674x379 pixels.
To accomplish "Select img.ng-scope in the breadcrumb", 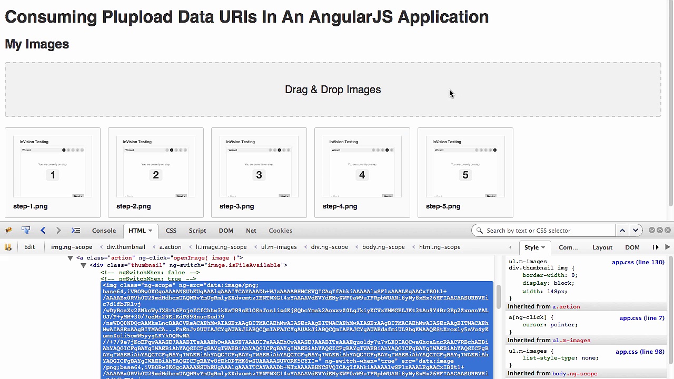I will click(72, 247).
